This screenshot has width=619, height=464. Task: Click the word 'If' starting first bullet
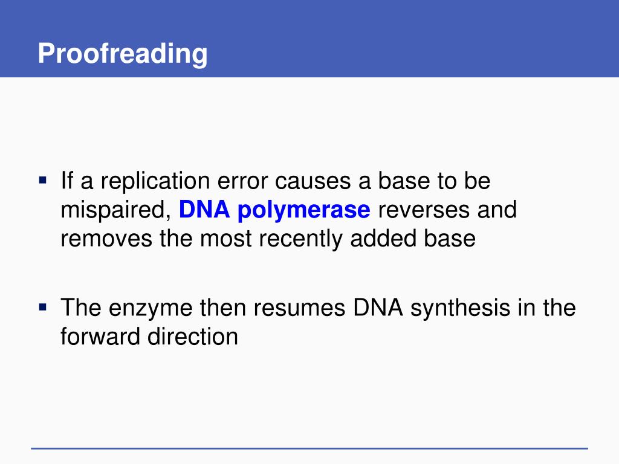[x=67, y=181]
